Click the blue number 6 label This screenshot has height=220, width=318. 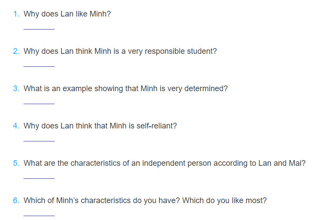16,200
